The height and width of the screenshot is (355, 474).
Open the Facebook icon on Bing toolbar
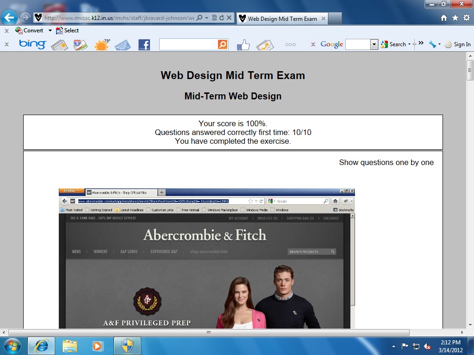pos(144,45)
